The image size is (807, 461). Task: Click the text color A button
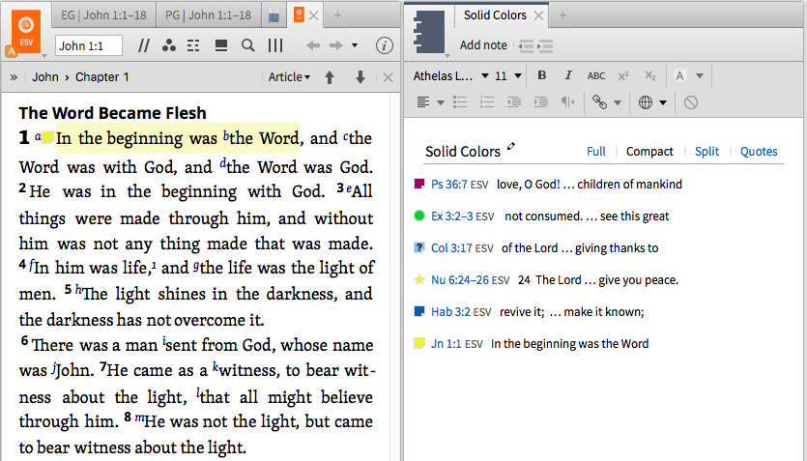click(679, 76)
